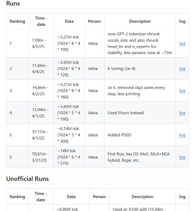Screen dimensions: 196x211
Task: Open the log for the lr tuning run
Action: coord(182,69)
